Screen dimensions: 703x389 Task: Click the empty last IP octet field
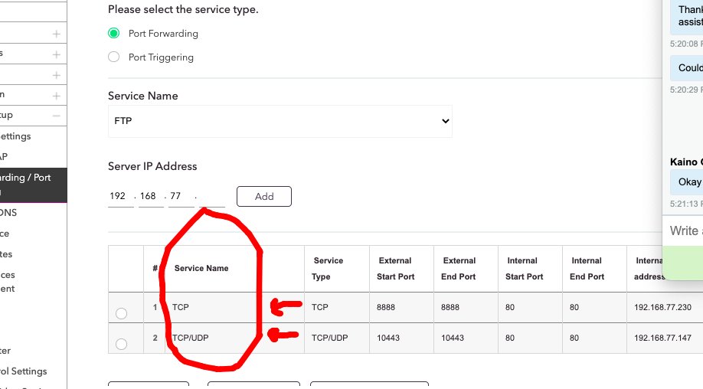211,196
